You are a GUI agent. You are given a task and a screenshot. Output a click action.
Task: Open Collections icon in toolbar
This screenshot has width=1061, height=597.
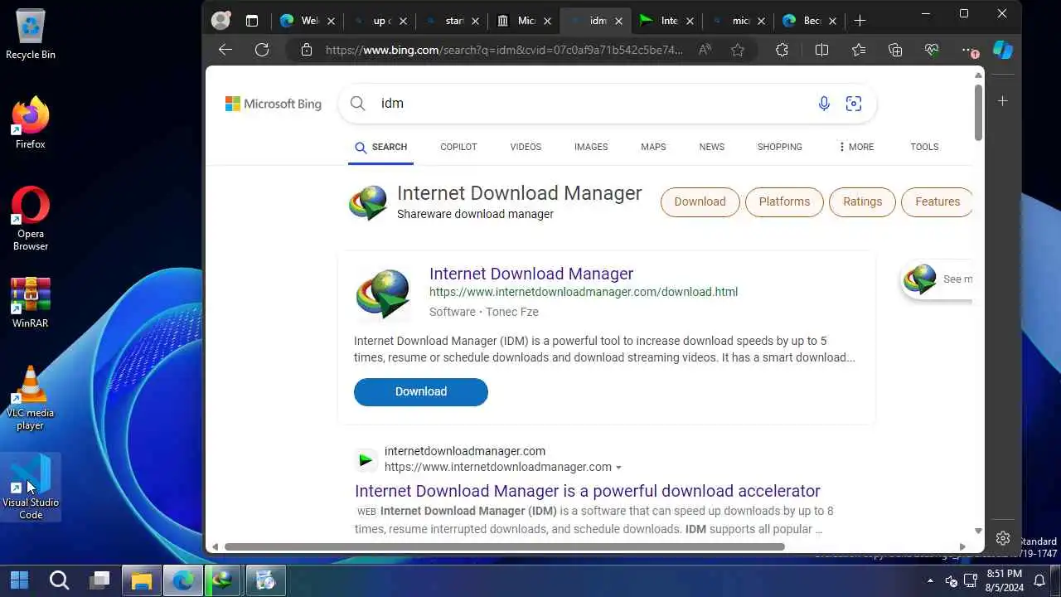[x=895, y=50]
